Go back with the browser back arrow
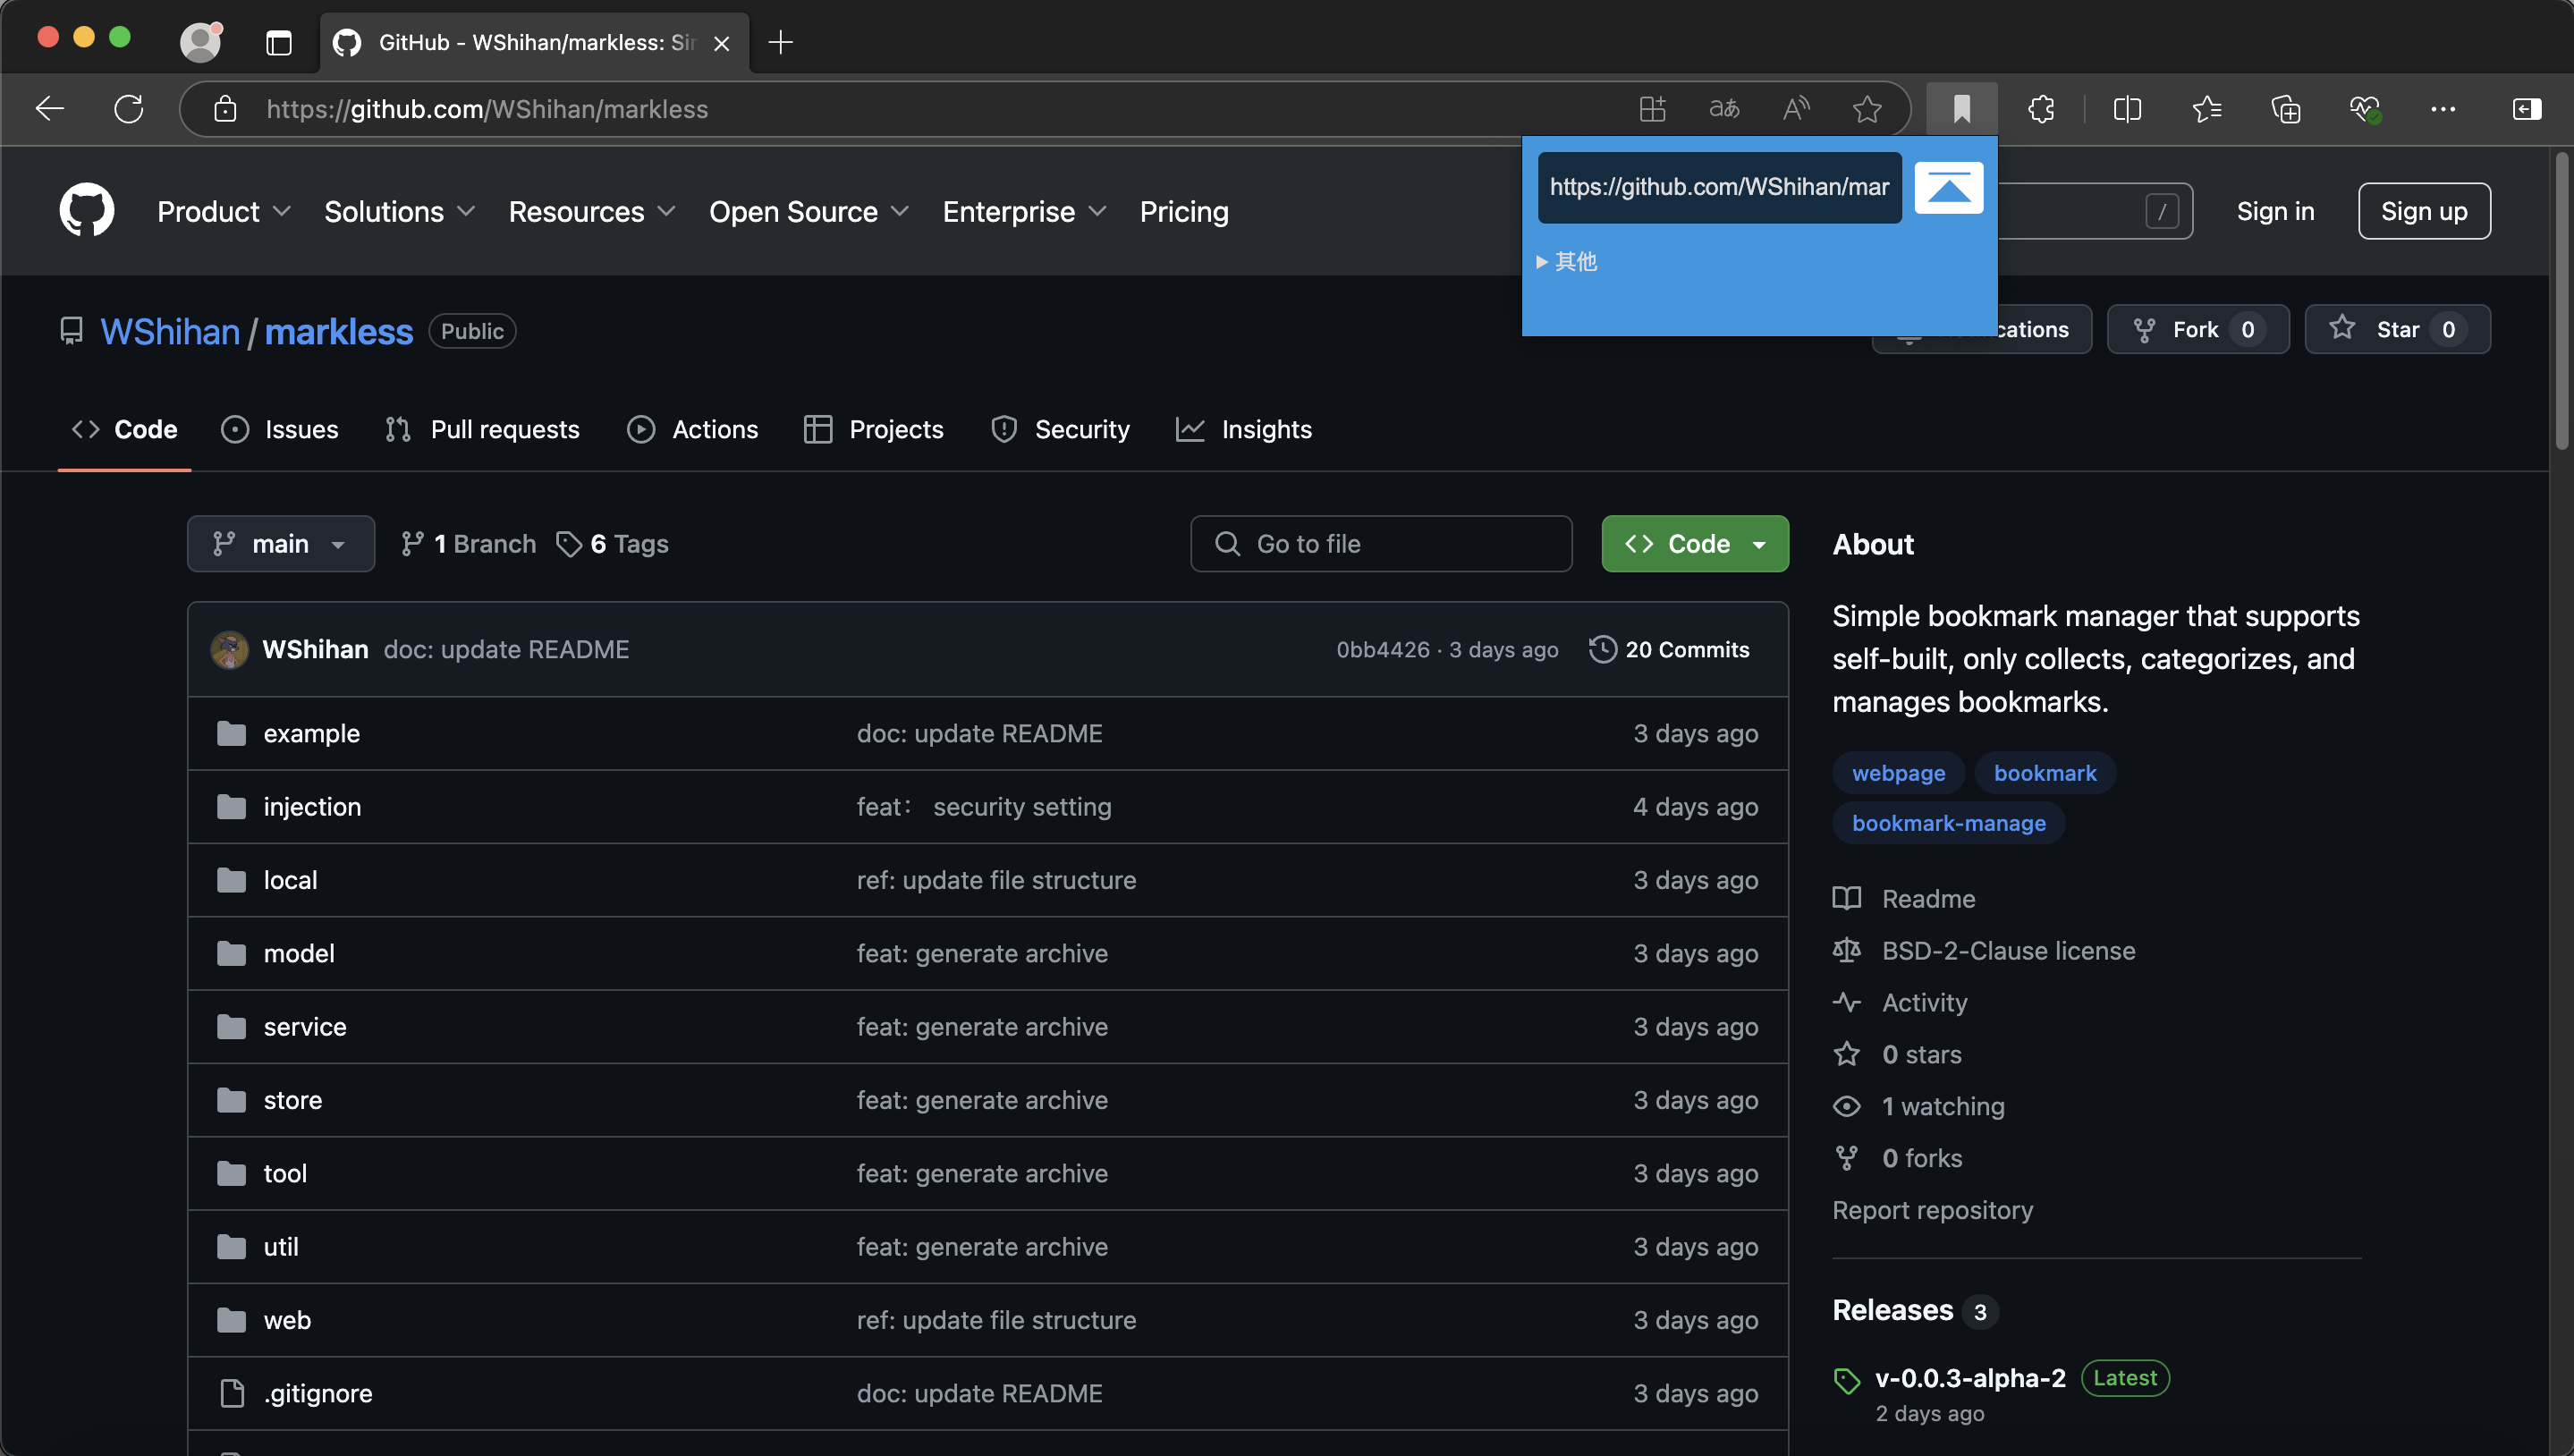The width and height of the screenshot is (2574, 1456). coord(49,108)
